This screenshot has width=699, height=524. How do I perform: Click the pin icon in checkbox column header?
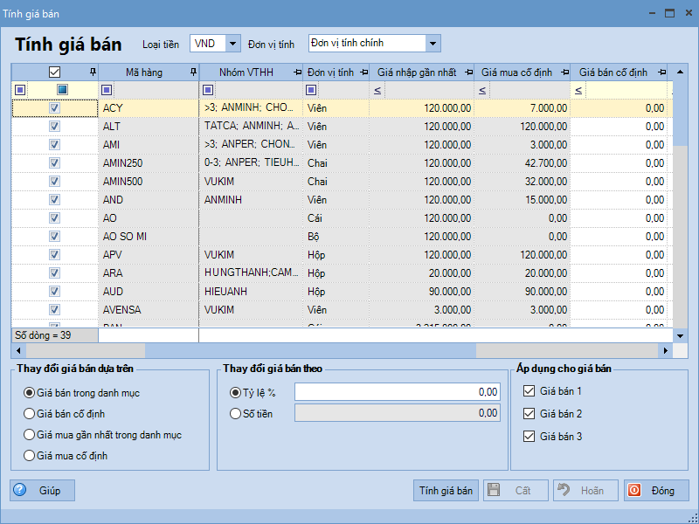pos(93,72)
